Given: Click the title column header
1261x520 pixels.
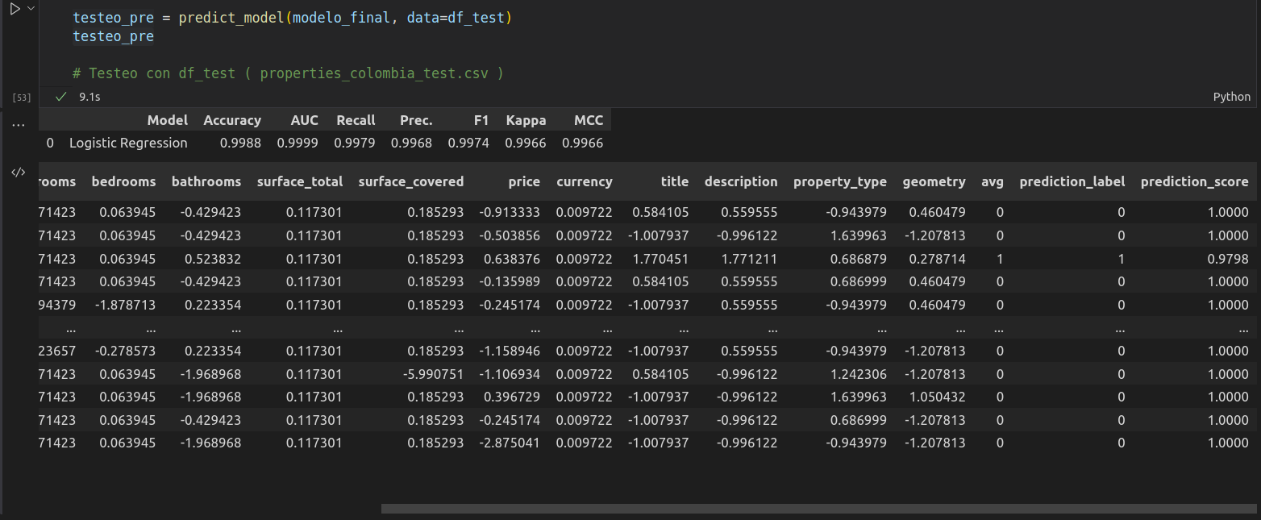Looking at the screenshot, I should pos(675,181).
